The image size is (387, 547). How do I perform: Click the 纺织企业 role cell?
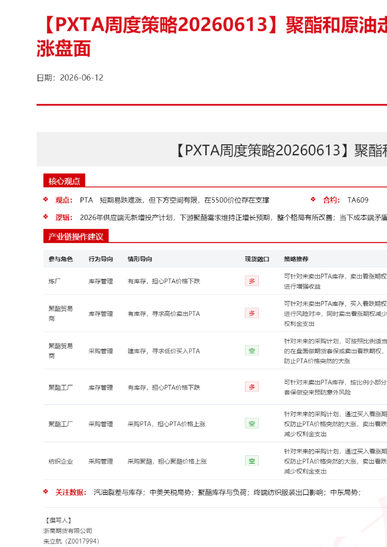point(61,461)
